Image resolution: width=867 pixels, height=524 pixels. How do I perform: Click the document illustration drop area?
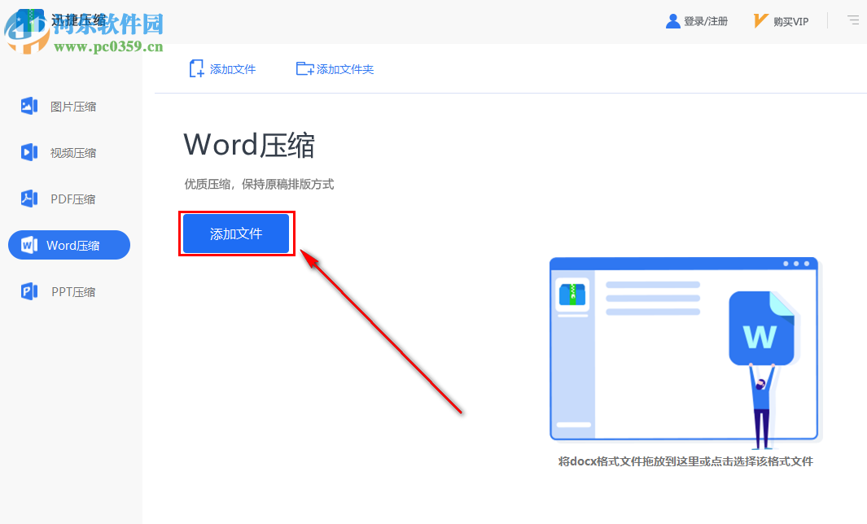coord(684,350)
